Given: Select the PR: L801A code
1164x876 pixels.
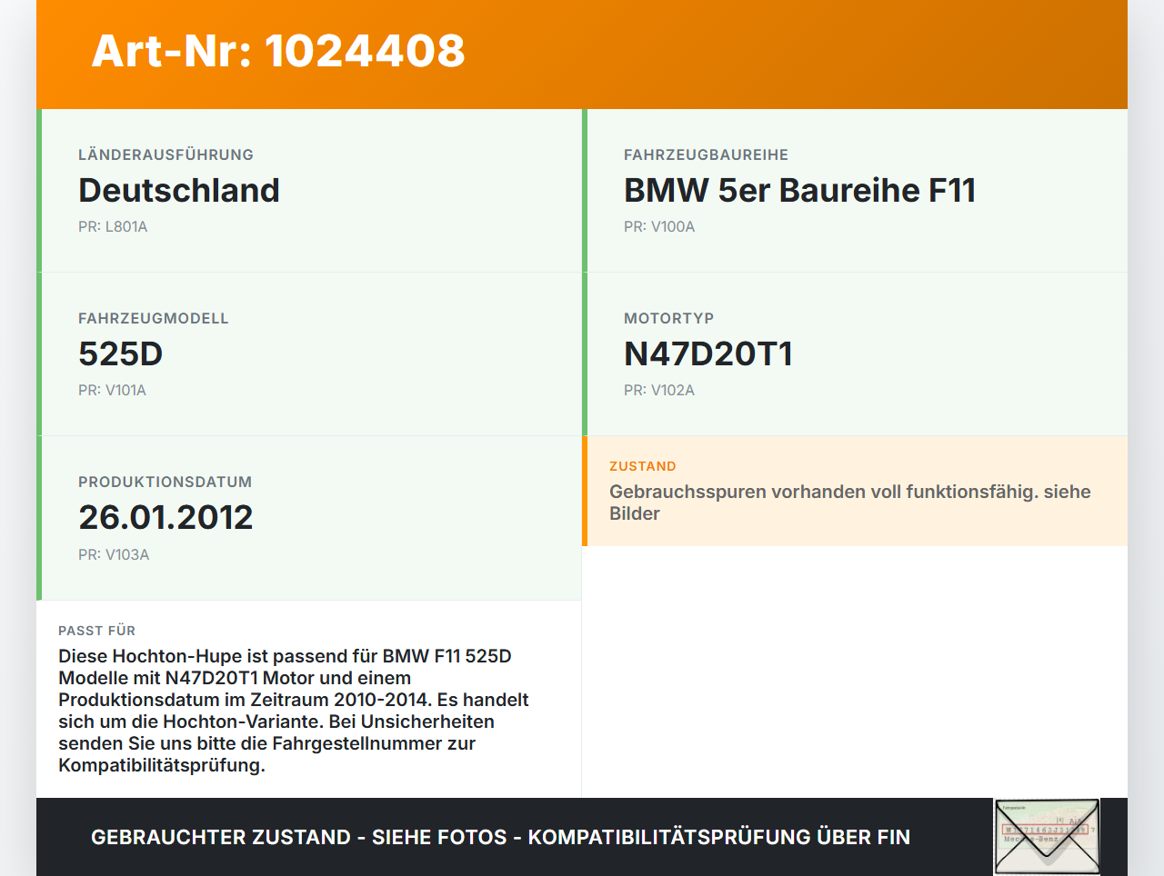Looking at the screenshot, I should (x=113, y=226).
